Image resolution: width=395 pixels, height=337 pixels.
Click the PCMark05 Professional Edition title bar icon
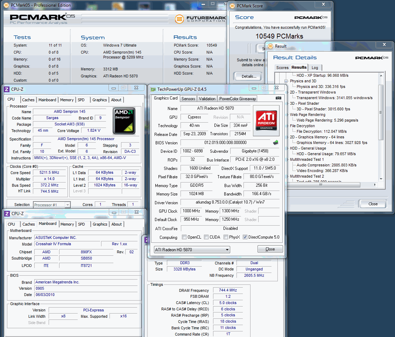[6, 5]
